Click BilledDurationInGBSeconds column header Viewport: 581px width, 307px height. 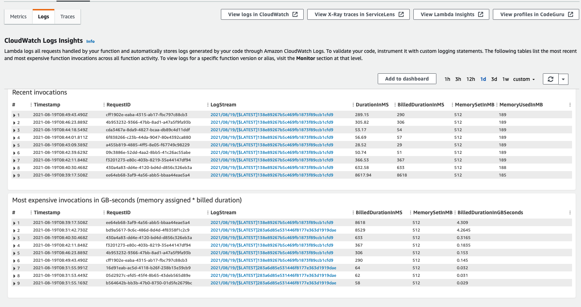490,212
